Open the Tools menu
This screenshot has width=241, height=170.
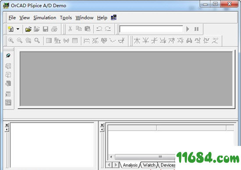[66, 18]
